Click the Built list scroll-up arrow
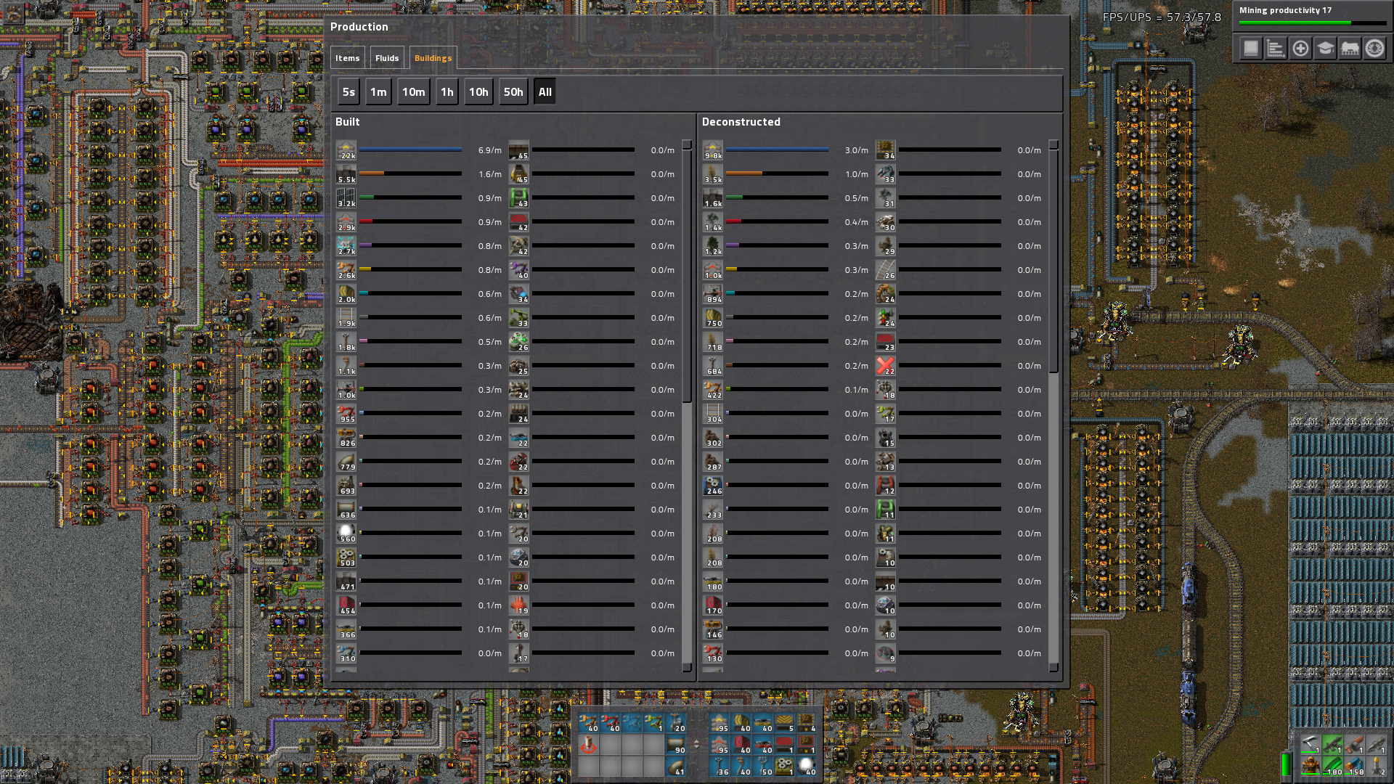 (687, 144)
